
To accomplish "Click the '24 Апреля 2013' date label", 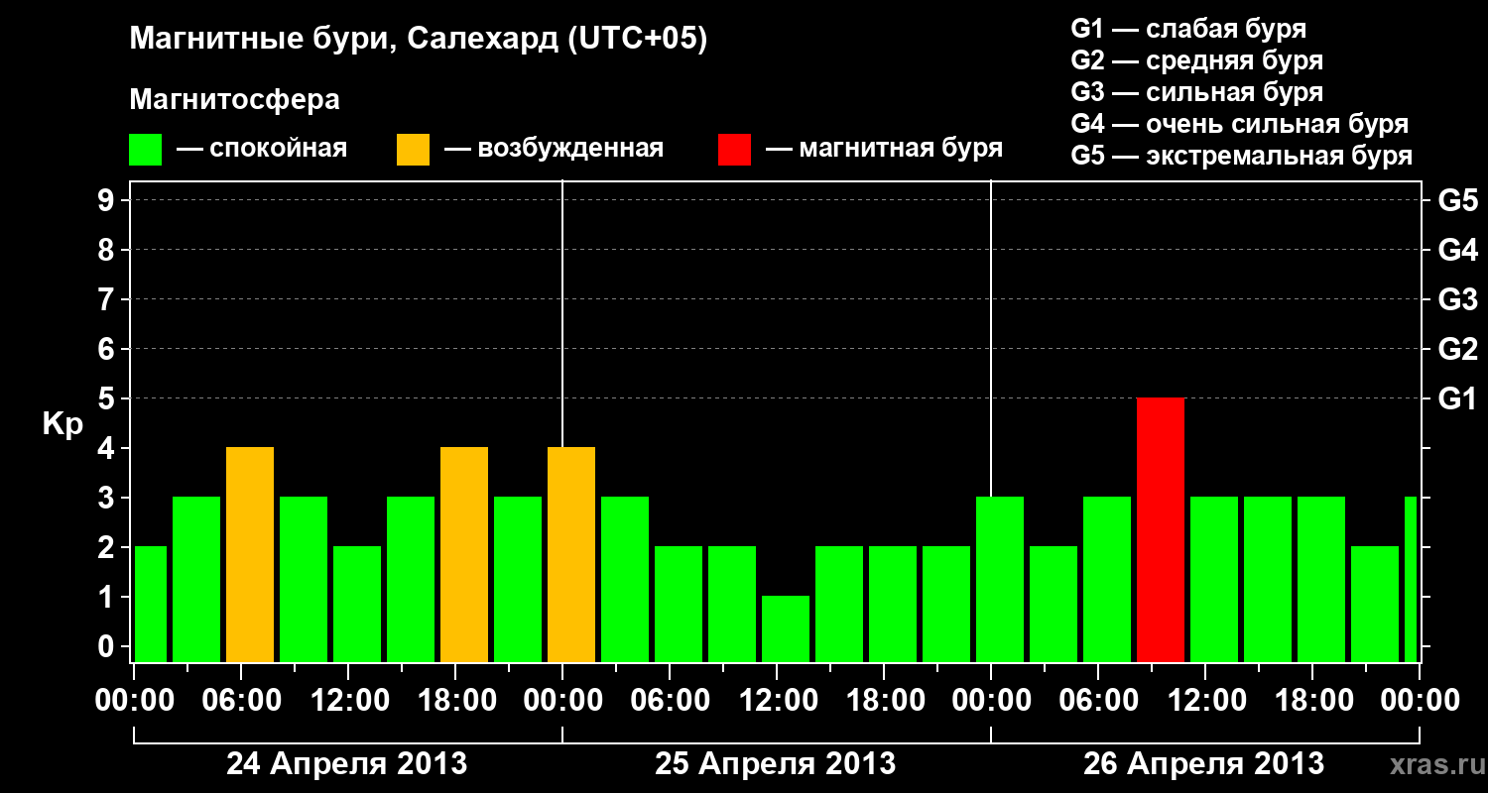I will 347,764.
